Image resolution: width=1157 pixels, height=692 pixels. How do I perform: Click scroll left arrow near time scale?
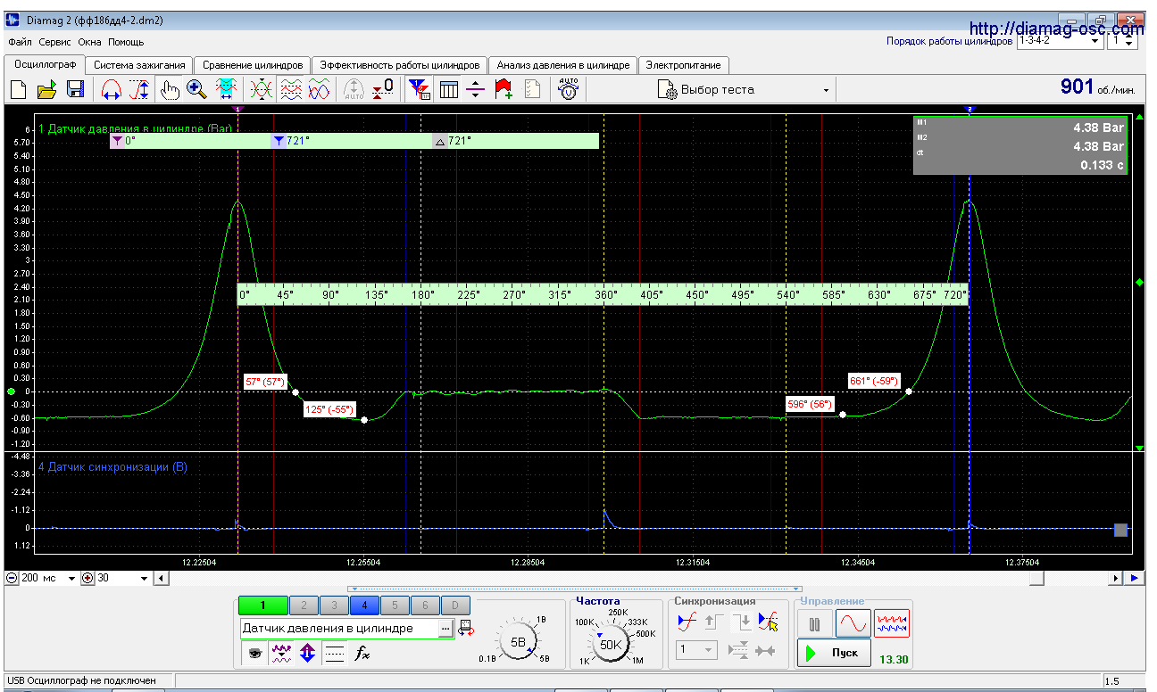[x=161, y=578]
